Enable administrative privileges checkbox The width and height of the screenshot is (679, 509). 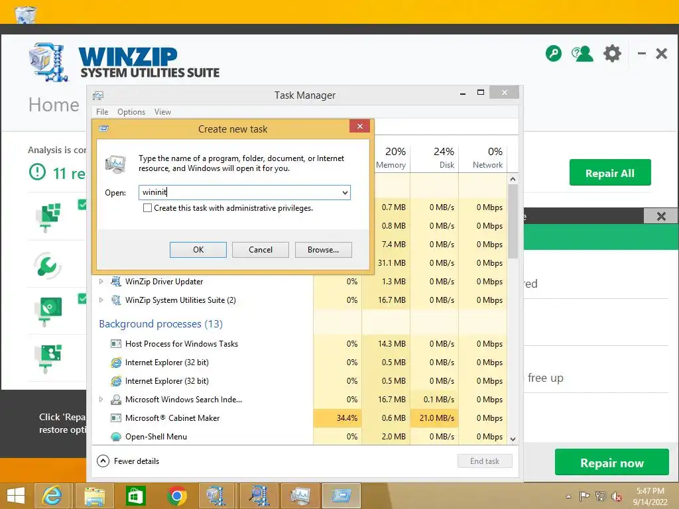pos(147,207)
